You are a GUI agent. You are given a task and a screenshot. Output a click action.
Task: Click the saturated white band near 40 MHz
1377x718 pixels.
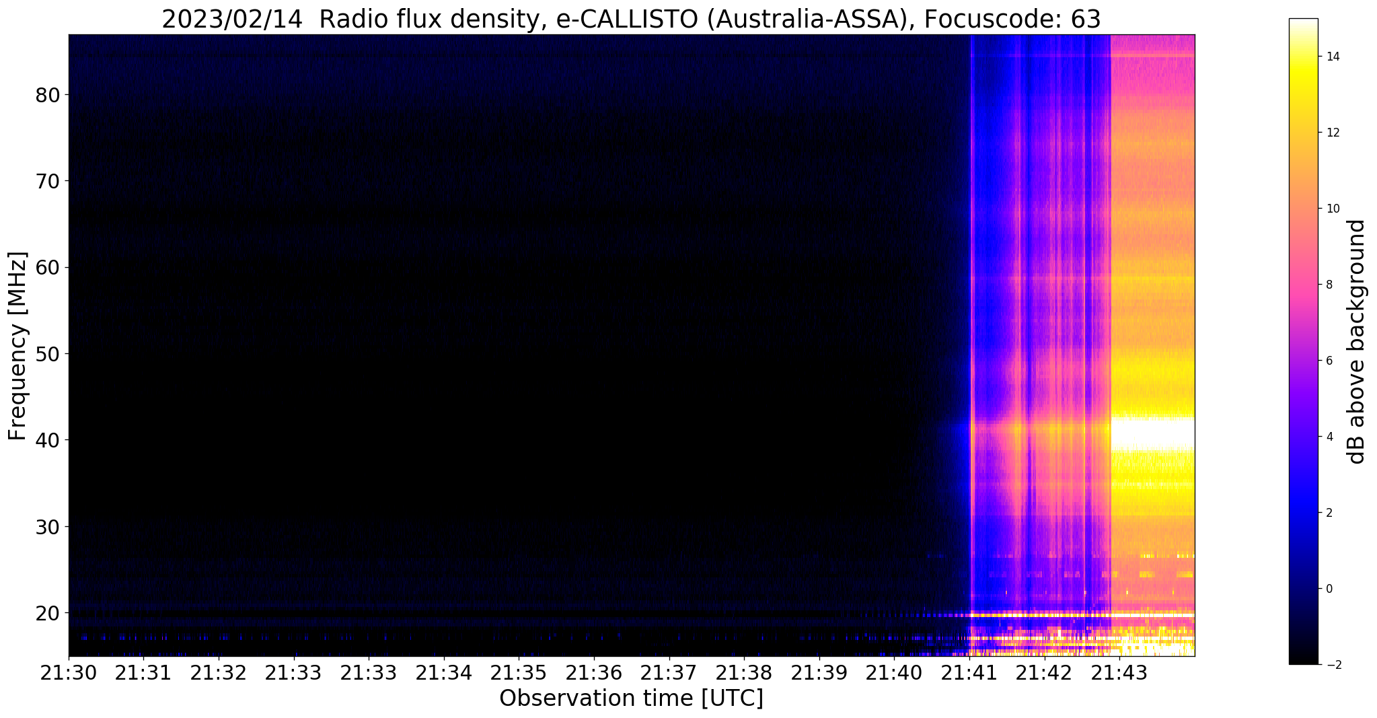[1152, 433]
